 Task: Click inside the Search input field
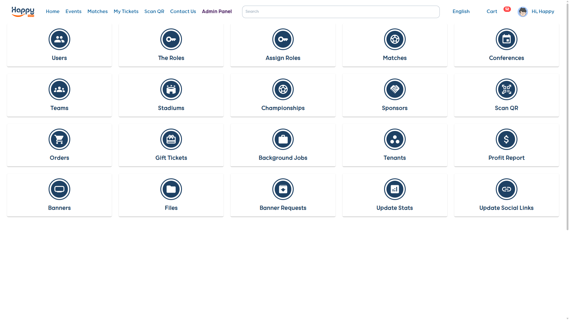coord(340,12)
